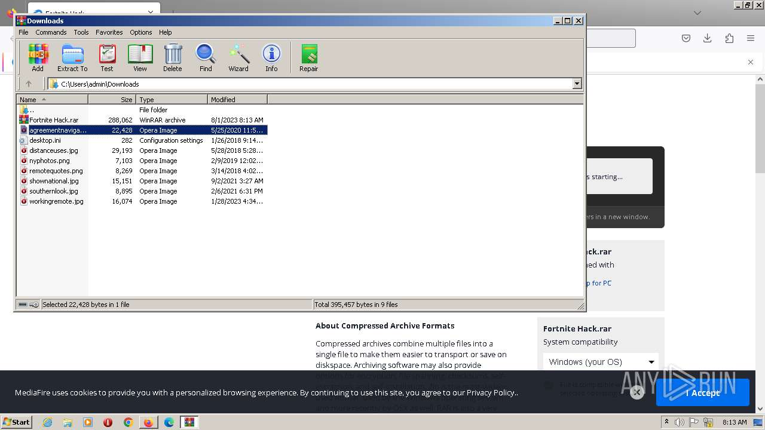Click the Delete trash icon
Viewport: 765px width, 430px height.
tap(173, 58)
